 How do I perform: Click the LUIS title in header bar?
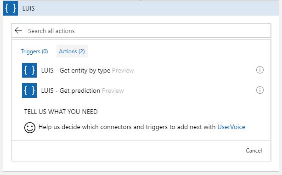point(28,8)
